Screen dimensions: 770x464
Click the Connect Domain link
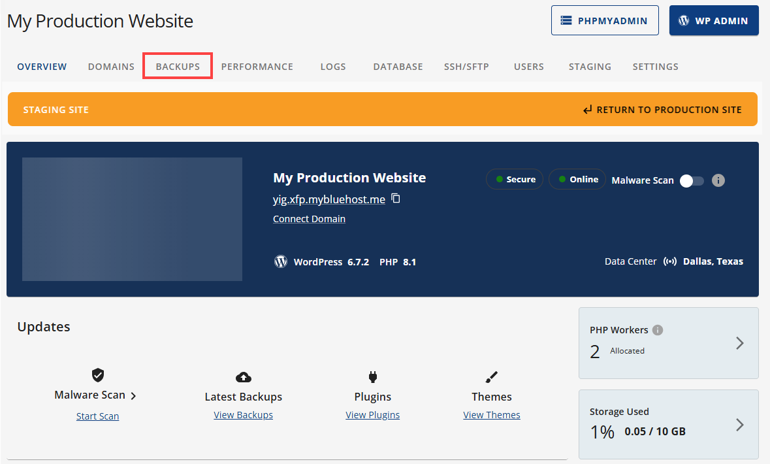pos(309,218)
